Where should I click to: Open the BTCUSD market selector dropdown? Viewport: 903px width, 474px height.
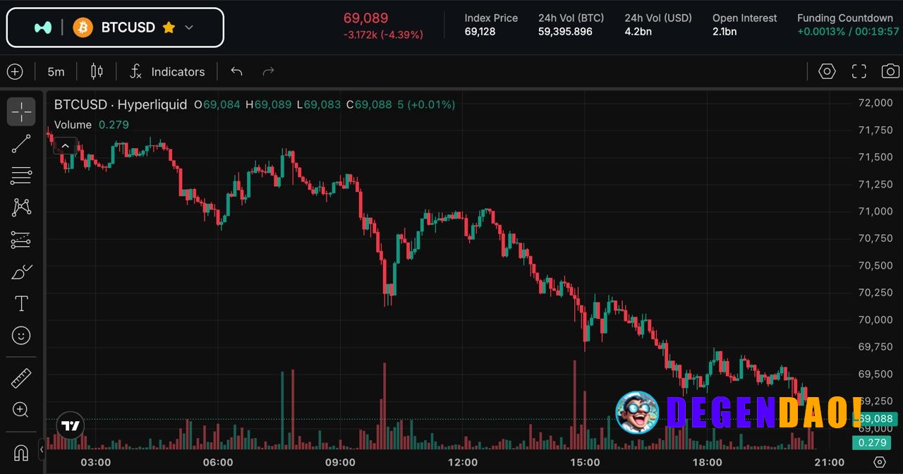coord(115,28)
